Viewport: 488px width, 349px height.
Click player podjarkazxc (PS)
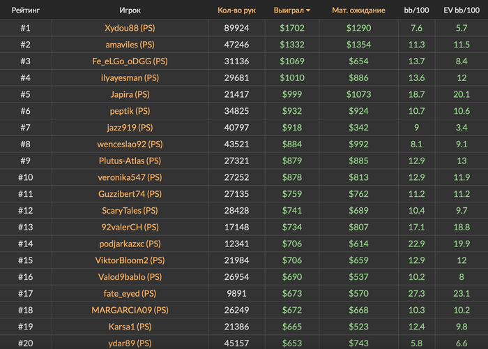pyautogui.click(x=130, y=244)
